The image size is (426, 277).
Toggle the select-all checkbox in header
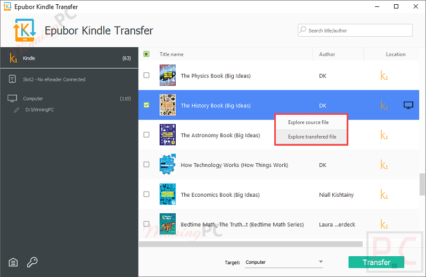click(x=146, y=54)
